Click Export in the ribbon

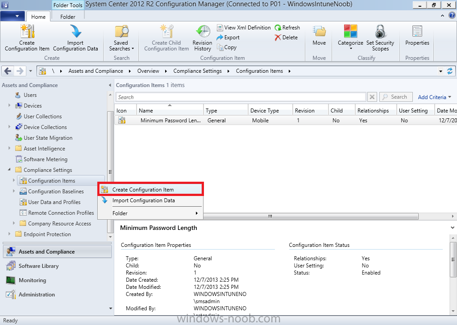(228, 37)
